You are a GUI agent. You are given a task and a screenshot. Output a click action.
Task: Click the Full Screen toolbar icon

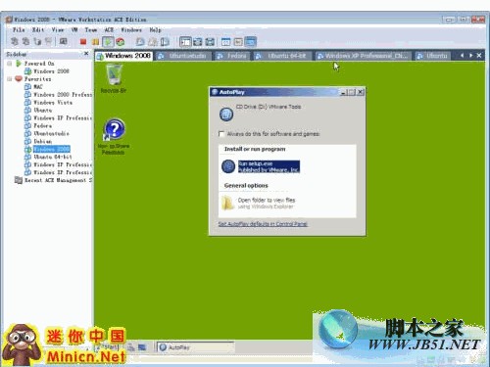pos(210,42)
